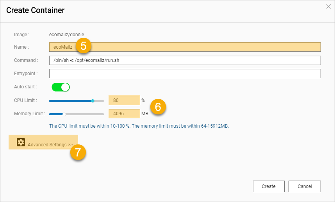Click the ecomailz/donnie image name text
Viewport: 335px width, 202px height.
click(x=67, y=35)
